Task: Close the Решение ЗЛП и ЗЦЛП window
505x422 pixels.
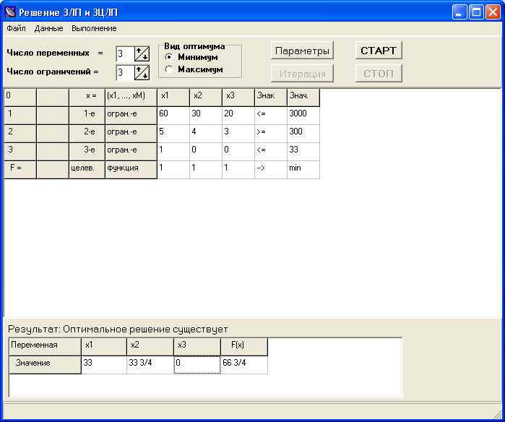Action: pyautogui.click(x=493, y=12)
